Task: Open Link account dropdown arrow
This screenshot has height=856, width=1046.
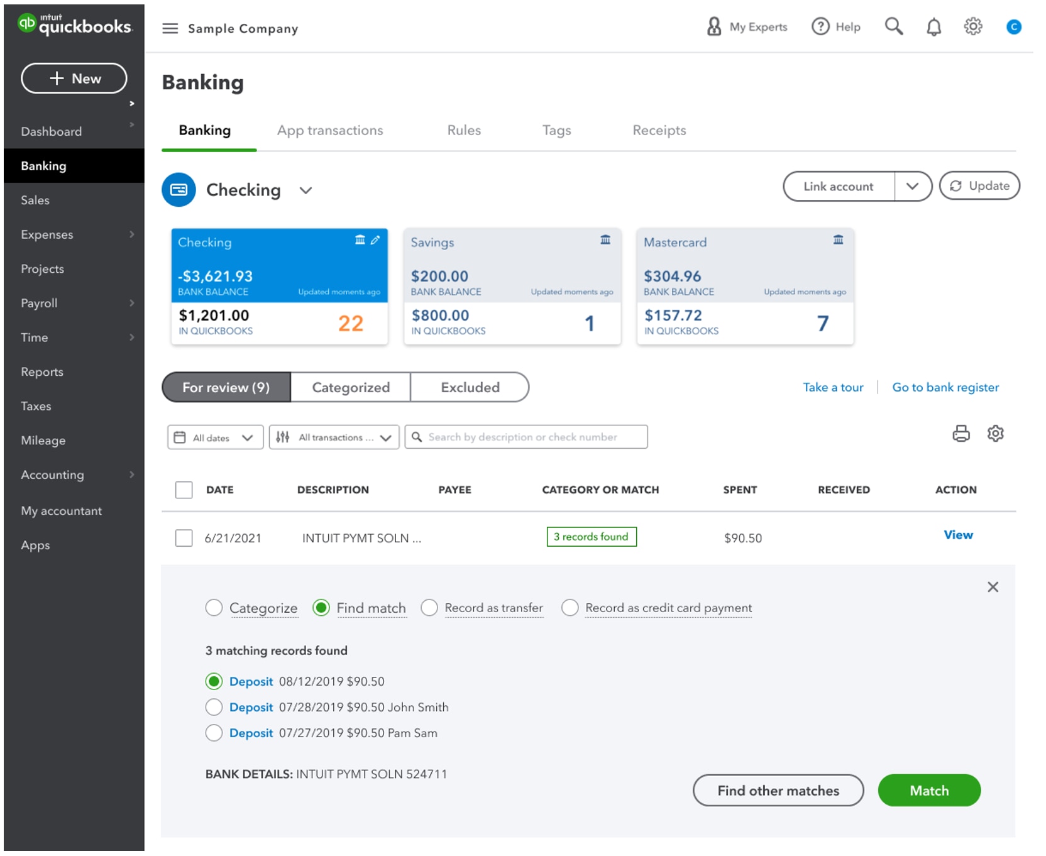Action: (913, 186)
